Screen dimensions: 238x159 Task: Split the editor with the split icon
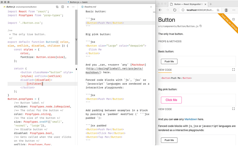click(63, 7)
